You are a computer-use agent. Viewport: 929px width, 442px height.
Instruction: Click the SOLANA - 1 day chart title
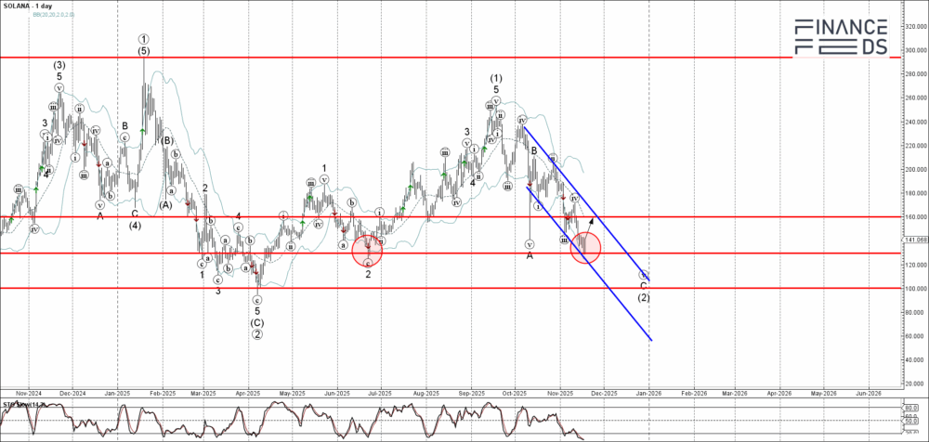pyautogui.click(x=27, y=6)
